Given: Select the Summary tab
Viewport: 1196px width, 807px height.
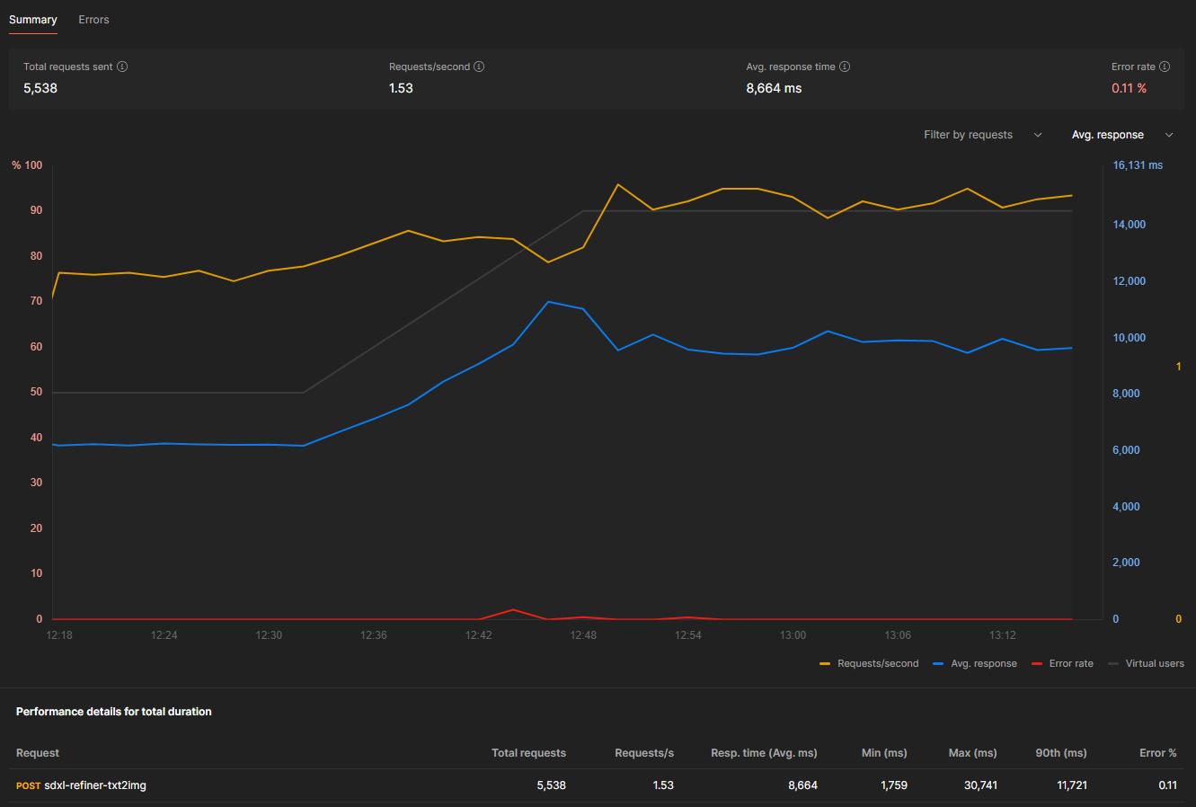Looking at the screenshot, I should (33, 20).
